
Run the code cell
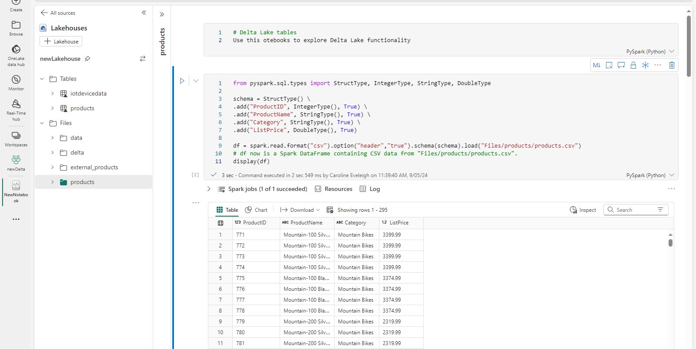(x=182, y=81)
